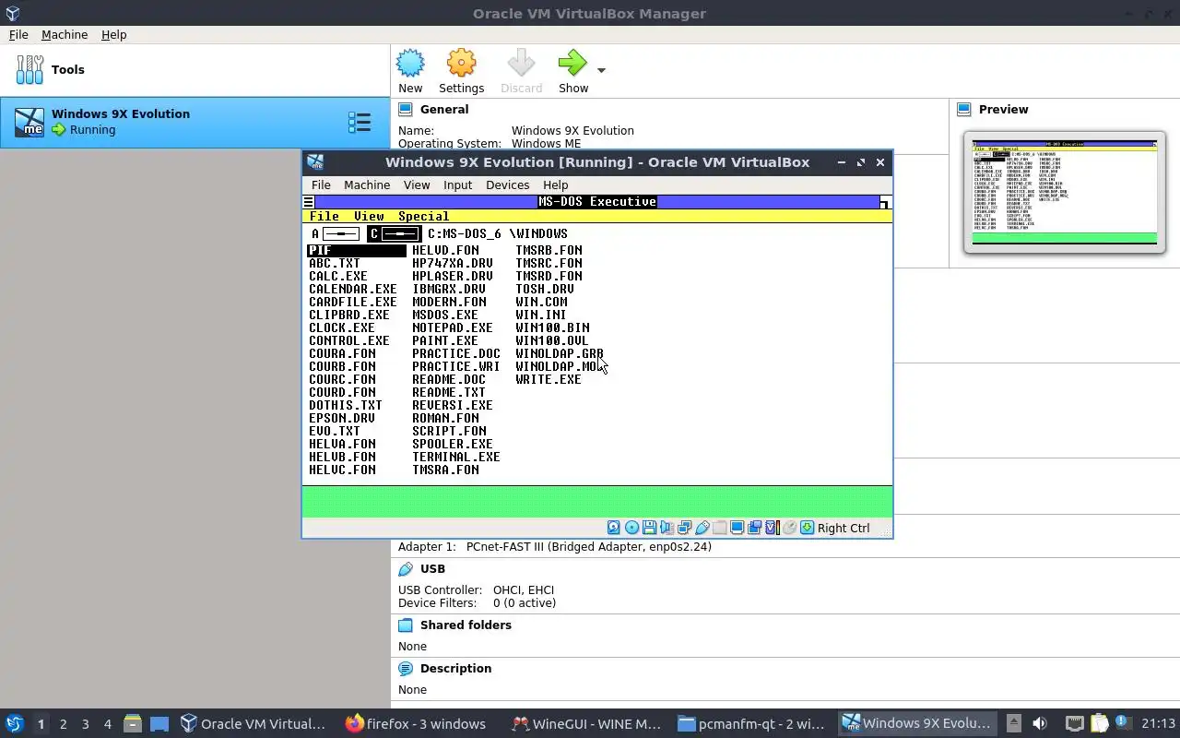
Task: Click the green Show arrow icon
Action: click(x=572, y=65)
